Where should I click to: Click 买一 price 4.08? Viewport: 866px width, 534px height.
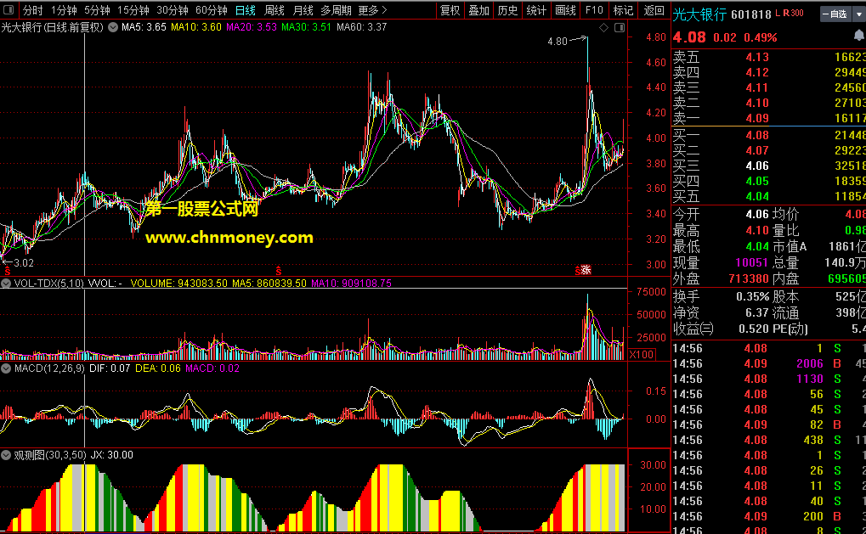coord(756,136)
